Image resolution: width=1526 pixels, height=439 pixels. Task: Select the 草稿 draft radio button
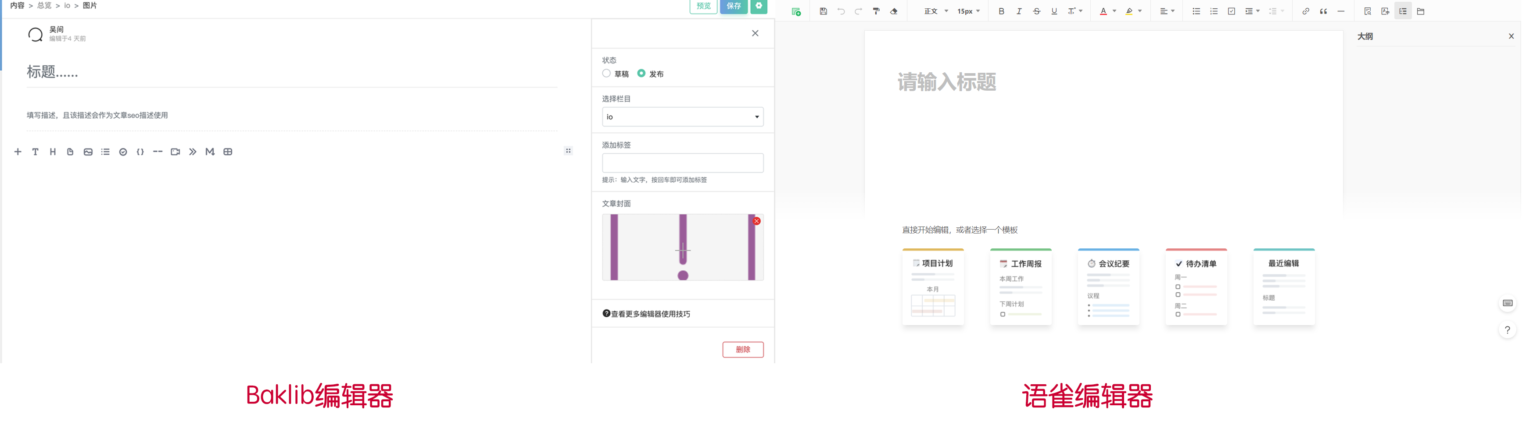607,73
